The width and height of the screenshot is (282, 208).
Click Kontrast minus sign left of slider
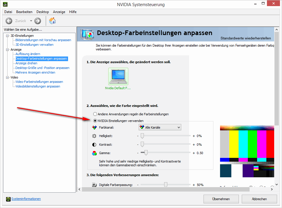pyautogui.click(x=138, y=145)
